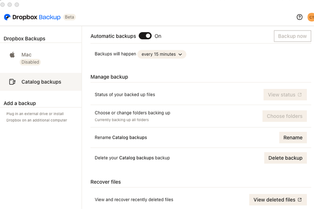
Task: Click the external link icon on View deleted files
Action: click(x=300, y=200)
